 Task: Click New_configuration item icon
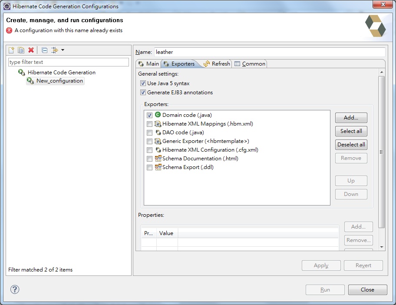click(x=30, y=81)
